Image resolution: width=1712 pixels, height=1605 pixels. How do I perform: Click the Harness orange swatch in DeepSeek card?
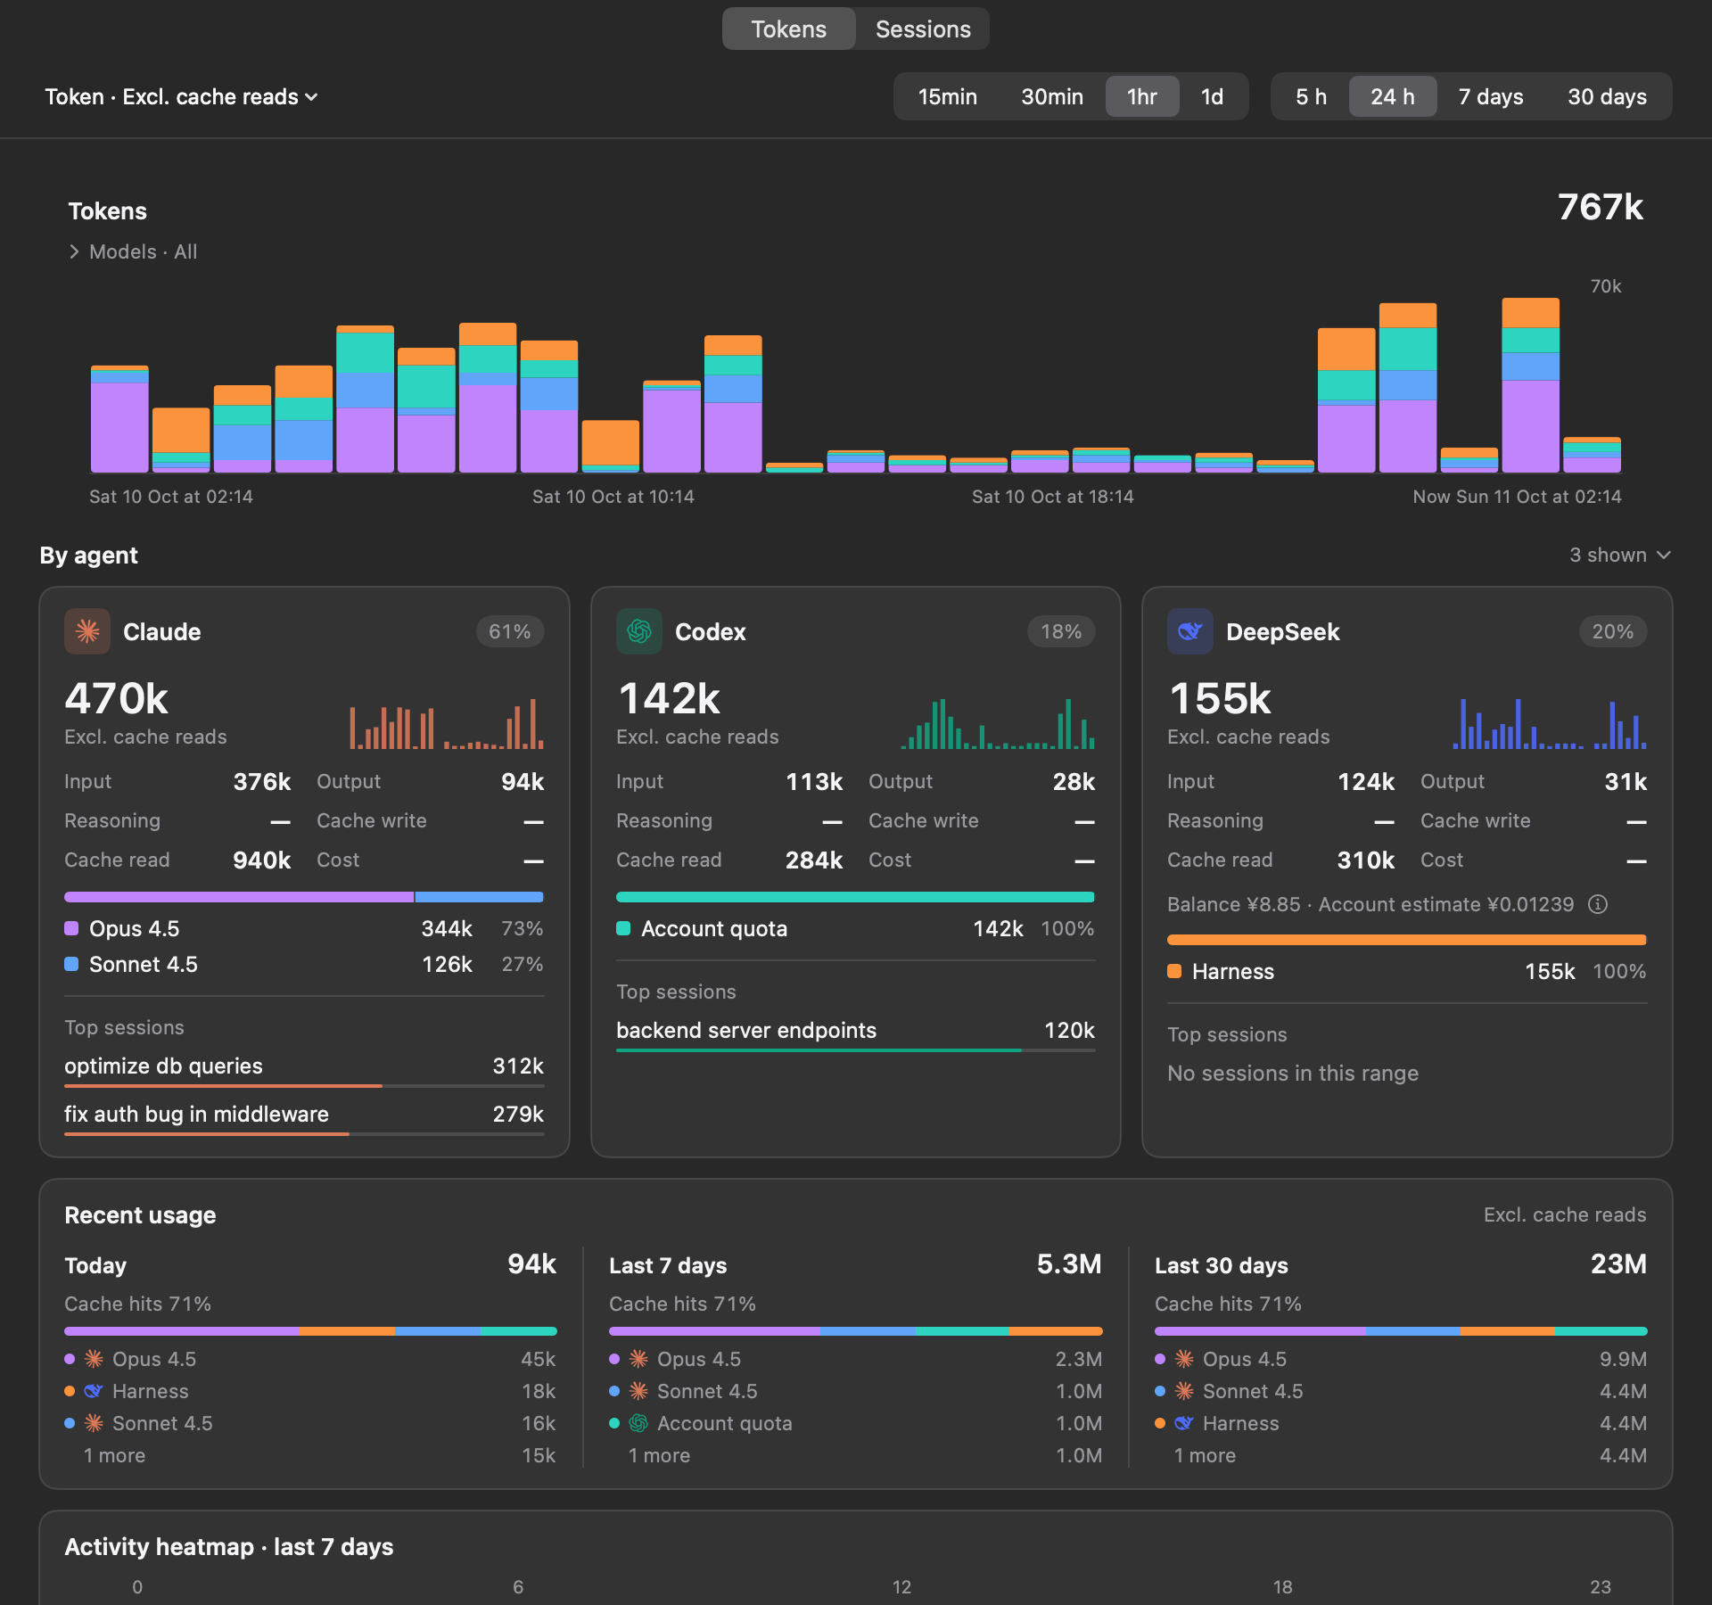tap(1174, 971)
